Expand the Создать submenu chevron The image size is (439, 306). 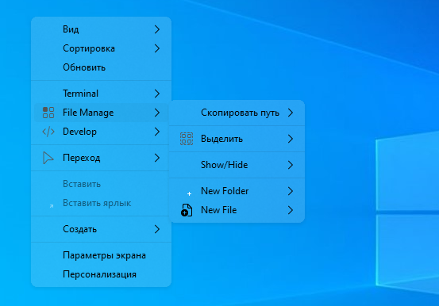tap(157, 229)
